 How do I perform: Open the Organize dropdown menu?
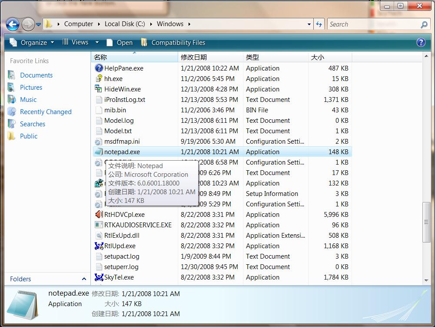(32, 42)
